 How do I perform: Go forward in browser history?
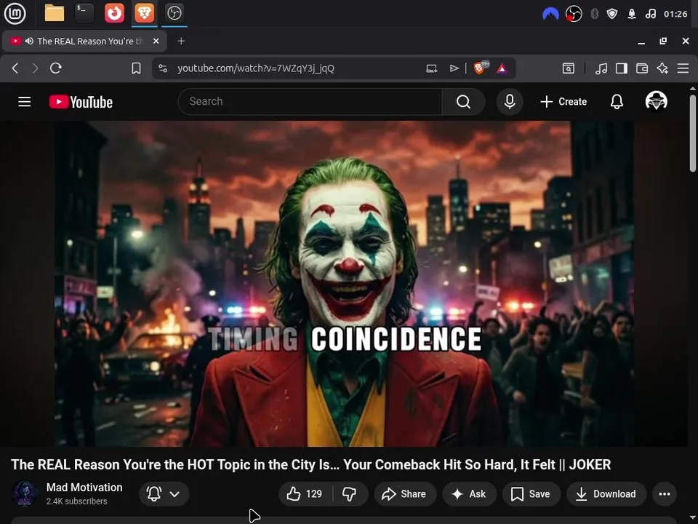click(x=35, y=68)
